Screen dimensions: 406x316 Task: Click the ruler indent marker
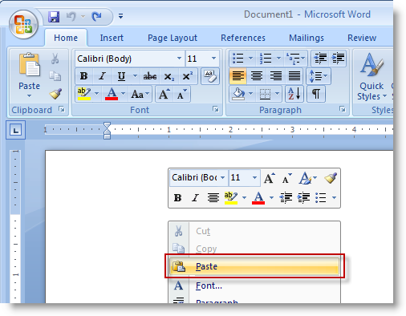(107, 131)
